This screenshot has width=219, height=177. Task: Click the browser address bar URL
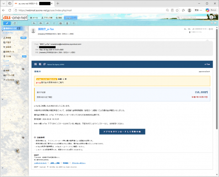45,10
